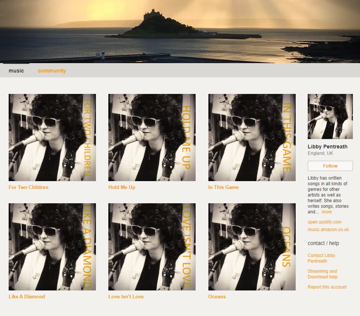Visit the music.amazon.co.uk link
360x316 pixels.
point(328,230)
